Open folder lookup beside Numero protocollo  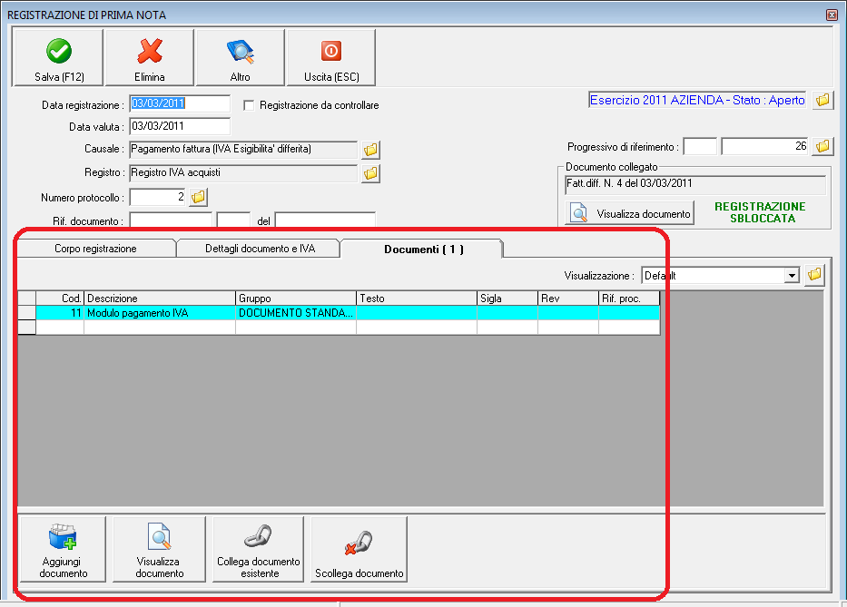pyautogui.click(x=198, y=197)
